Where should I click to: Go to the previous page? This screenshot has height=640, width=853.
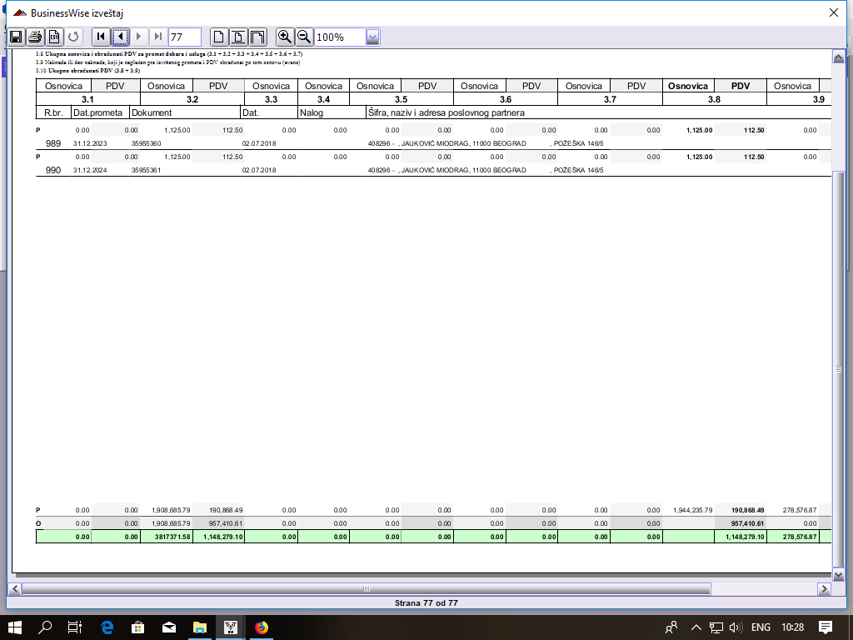[120, 37]
